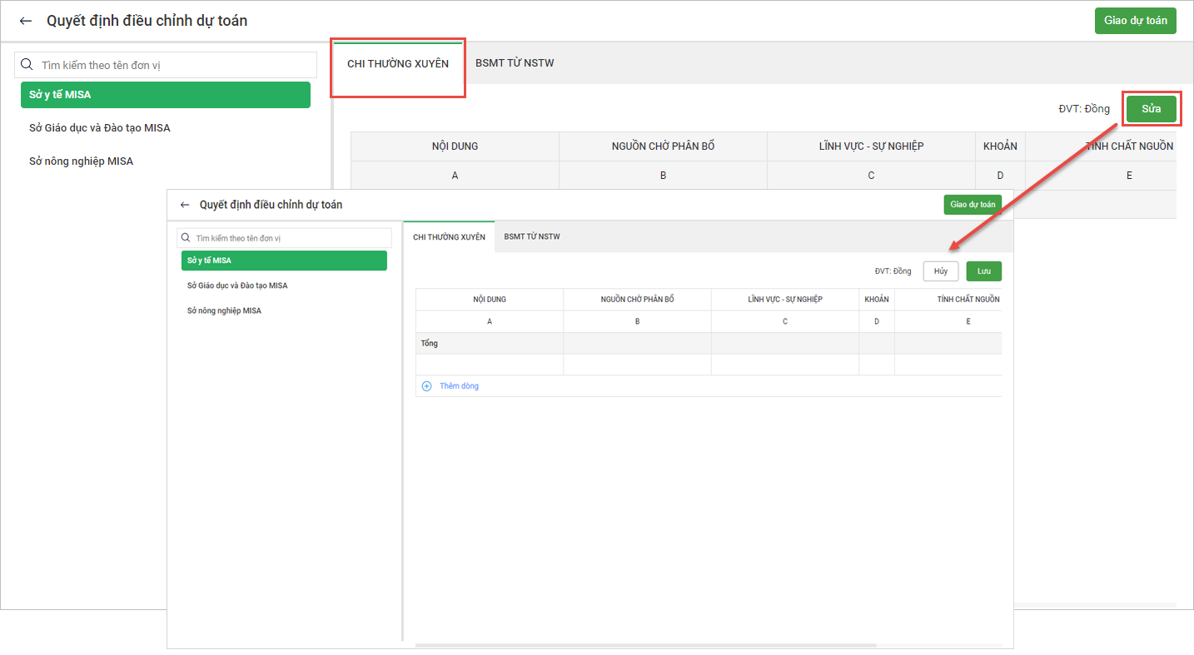Select Sở nông nghiệp MISA in background window
This screenshot has width=1194, height=655.
coord(81,161)
